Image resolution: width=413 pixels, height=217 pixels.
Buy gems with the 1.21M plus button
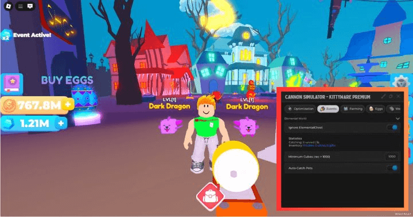tap(61, 123)
